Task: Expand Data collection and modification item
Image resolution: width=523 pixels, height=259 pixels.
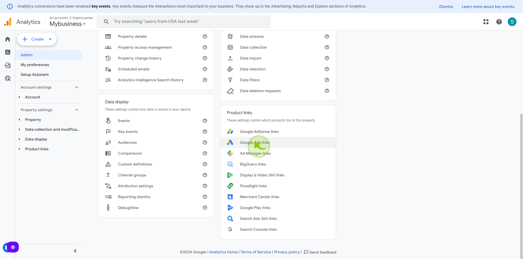Action: coord(19,129)
